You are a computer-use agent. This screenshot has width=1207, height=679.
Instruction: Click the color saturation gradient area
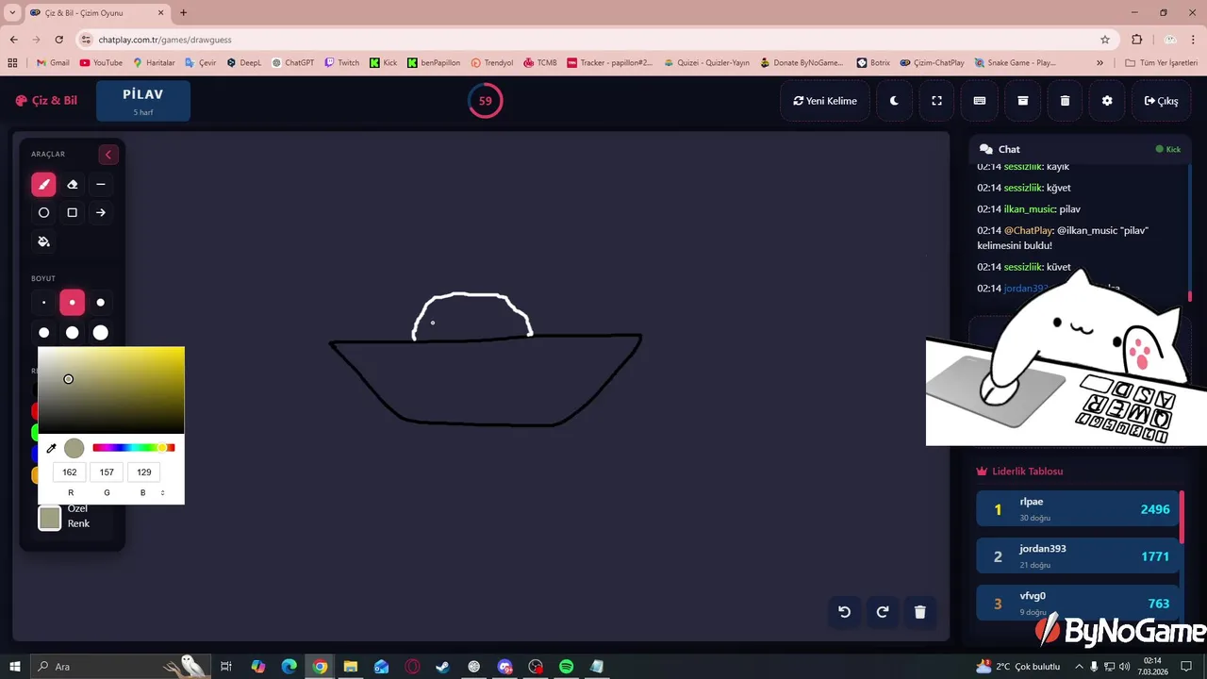111,389
